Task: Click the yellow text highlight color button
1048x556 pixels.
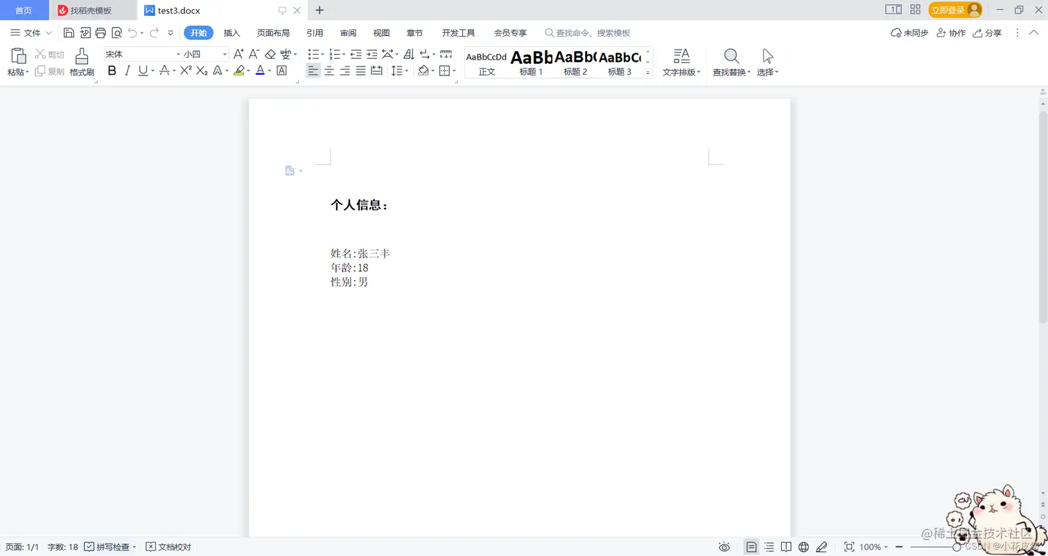Action: [238, 71]
